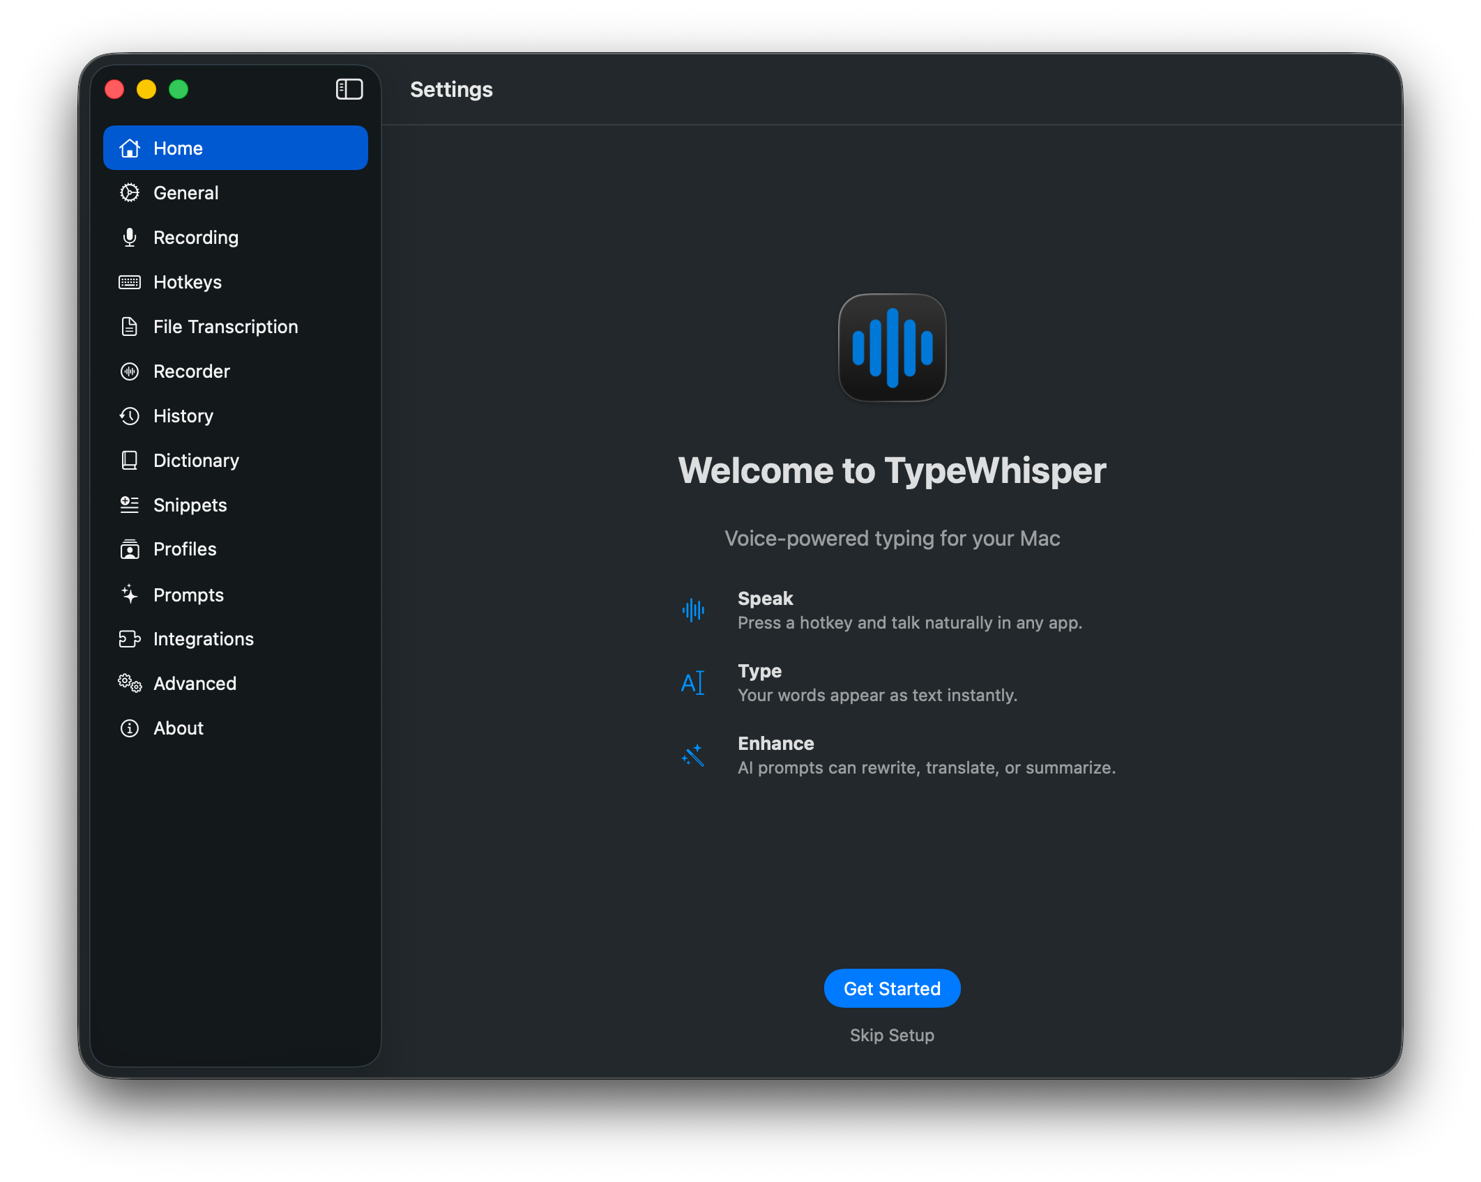The width and height of the screenshot is (1481, 1182).
Task: Select the Integrations puzzle-piece icon
Action: point(130,638)
